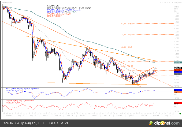Click the 100,0% 1423,5 Fibonacci label
This screenshot has height=127, width=182.
tap(127, 47)
